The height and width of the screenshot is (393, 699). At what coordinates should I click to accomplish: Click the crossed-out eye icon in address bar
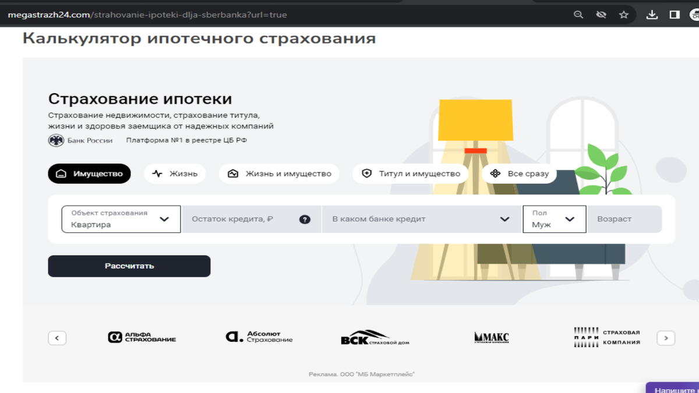point(601,15)
